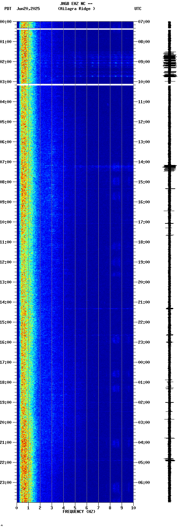Image resolution: width=184 pixels, height=529 pixels.
Task: Select the 12:00 PDT time label
Action: click(6, 262)
